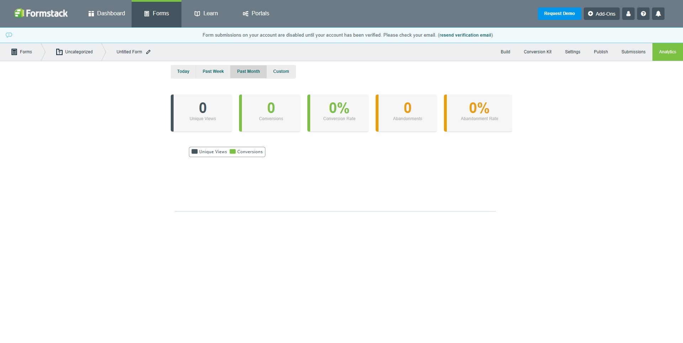Image resolution: width=683 pixels, height=343 pixels.
Task: Select the Analytics tab
Action: pyautogui.click(x=667, y=52)
